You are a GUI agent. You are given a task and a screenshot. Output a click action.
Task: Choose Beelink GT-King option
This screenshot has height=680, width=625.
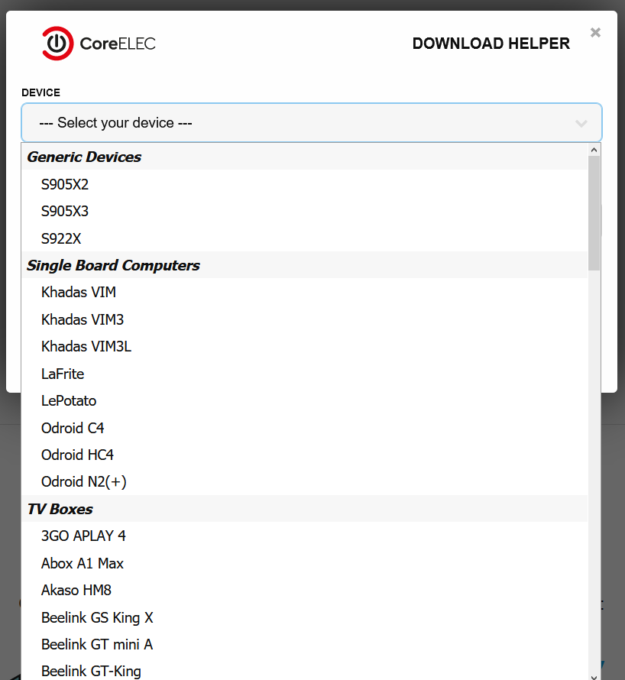click(x=304, y=670)
